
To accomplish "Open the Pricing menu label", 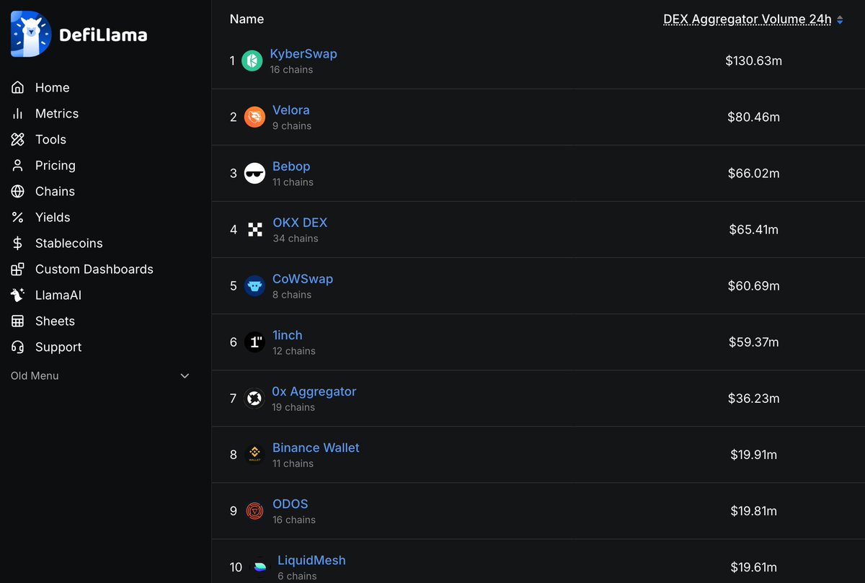I will coord(56,165).
